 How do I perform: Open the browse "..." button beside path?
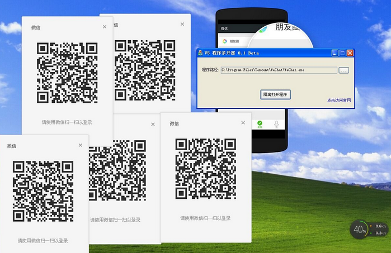coord(343,70)
